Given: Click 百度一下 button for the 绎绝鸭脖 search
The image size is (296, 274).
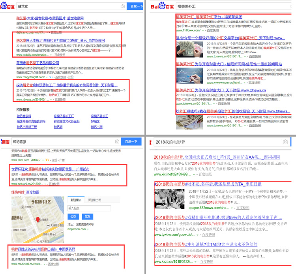Looking at the screenshot, I should coord(131,141).
